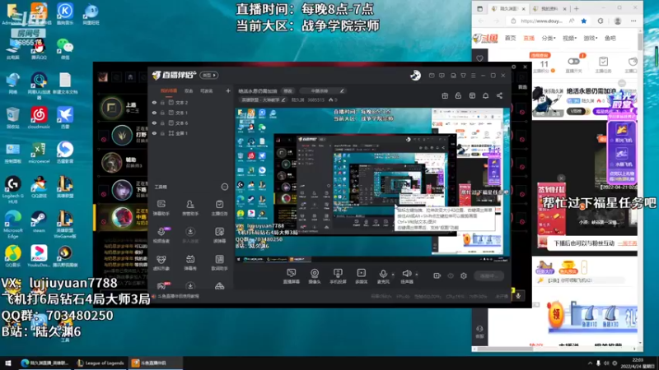Show hidden system tray icons
This screenshot has height=370, width=659.
[590, 363]
